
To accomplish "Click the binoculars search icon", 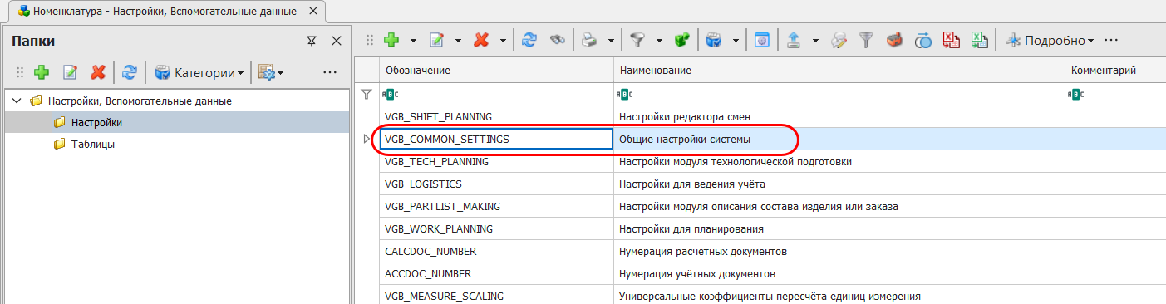I will [558, 40].
